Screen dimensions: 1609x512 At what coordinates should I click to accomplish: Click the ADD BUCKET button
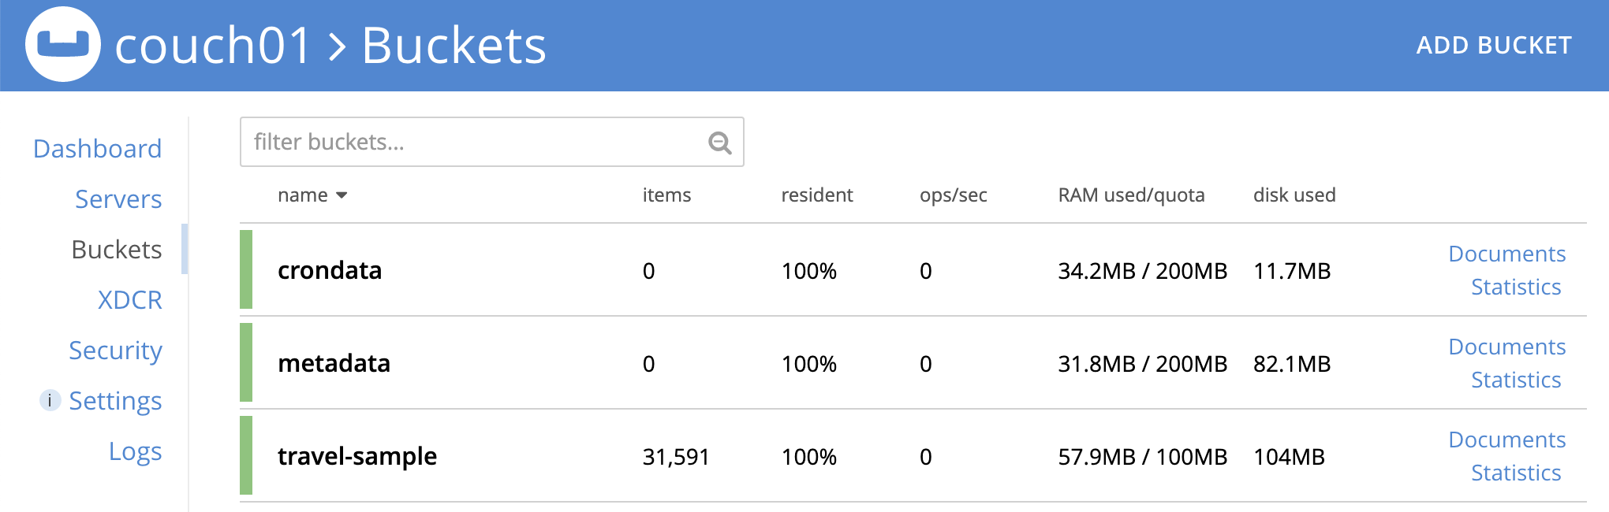pyautogui.click(x=1494, y=46)
